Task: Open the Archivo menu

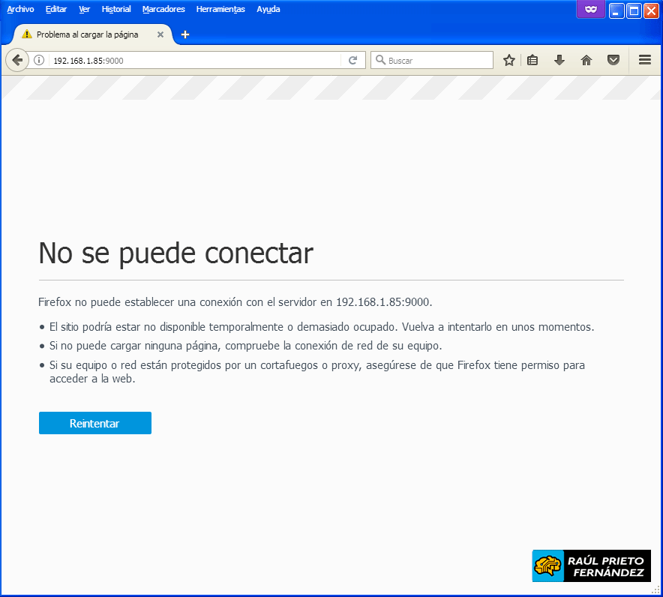Action: click(x=20, y=9)
